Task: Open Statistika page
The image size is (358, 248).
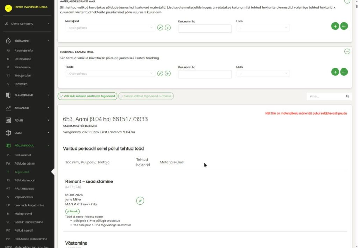Action: coord(21,84)
